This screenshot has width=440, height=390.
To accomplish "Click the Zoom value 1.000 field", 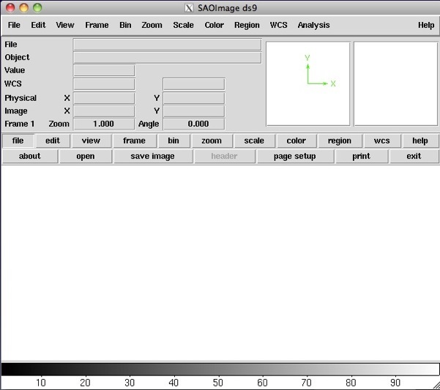I will [104, 124].
